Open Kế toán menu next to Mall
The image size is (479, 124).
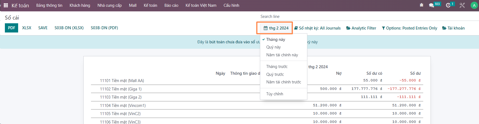[x=151, y=5]
